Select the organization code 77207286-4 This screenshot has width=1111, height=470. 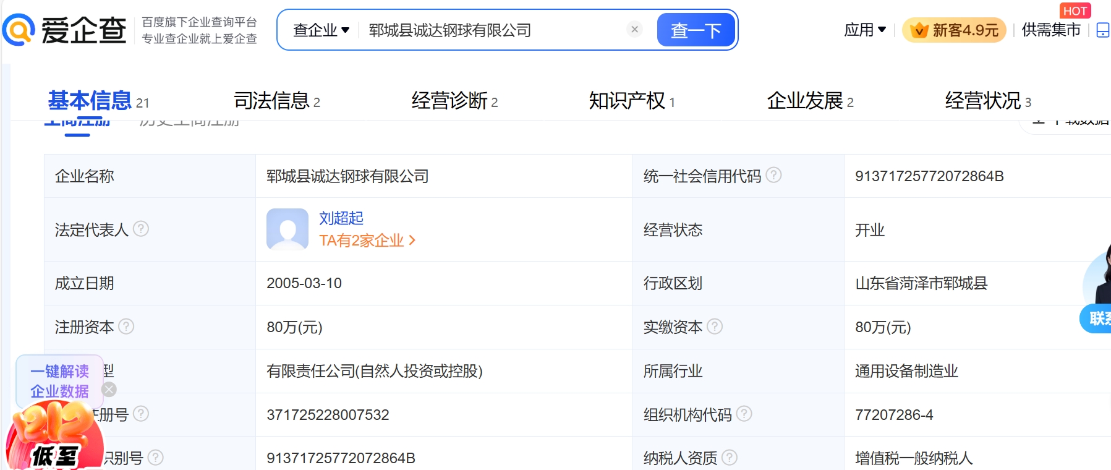[x=894, y=414]
